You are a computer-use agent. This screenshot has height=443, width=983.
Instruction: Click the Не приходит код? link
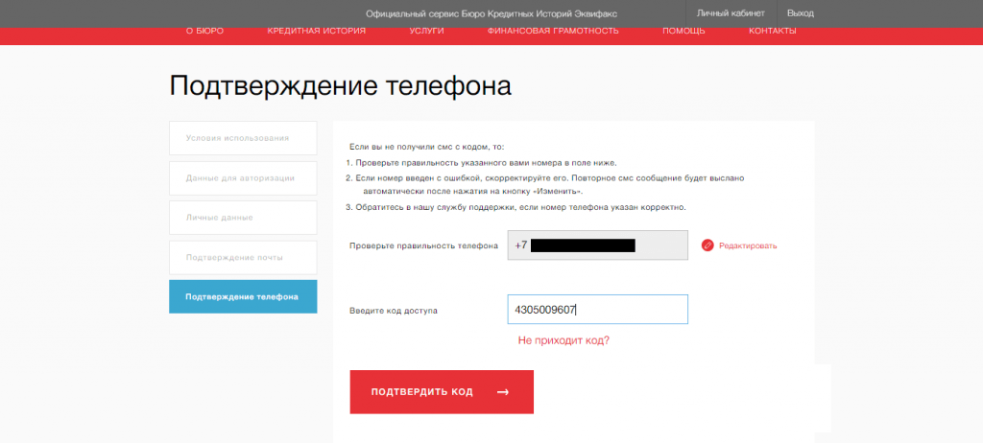tap(563, 340)
